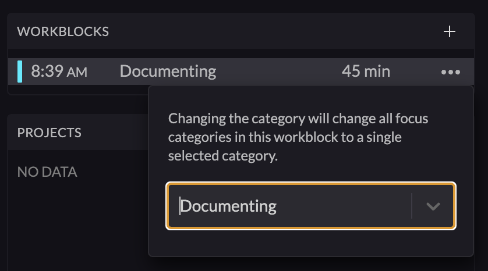Click the WORKBLOCKS section header
Screen dimensions: 488x271
63,31
